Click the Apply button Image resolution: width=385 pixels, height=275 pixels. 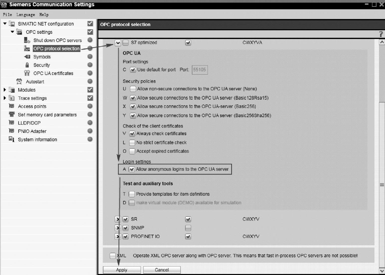[x=122, y=270]
